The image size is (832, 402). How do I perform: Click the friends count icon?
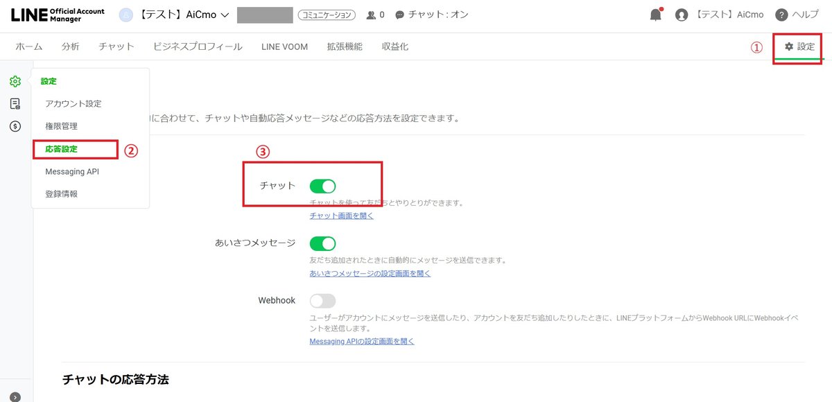click(371, 15)
